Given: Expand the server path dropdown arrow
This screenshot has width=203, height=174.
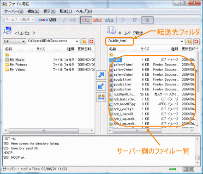Looking at the screenshot, I should (182, 41).
